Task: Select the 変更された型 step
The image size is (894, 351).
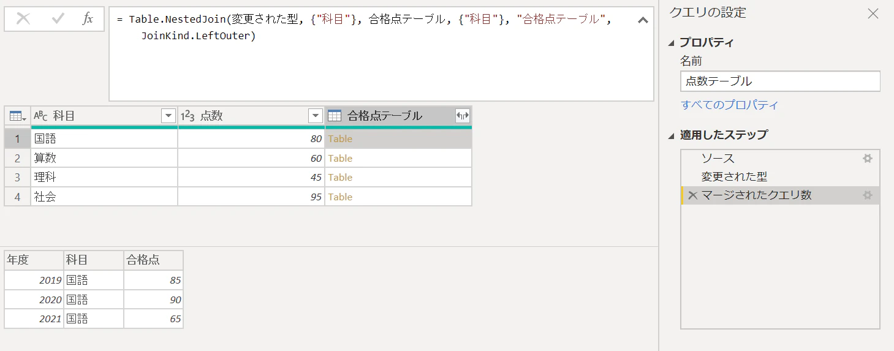Action: (x=780, y=177)
